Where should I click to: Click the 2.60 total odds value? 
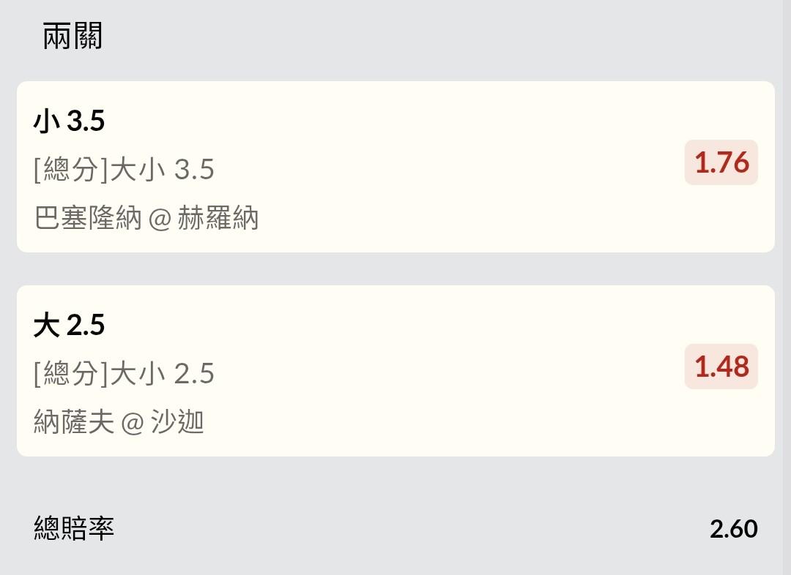733,528
